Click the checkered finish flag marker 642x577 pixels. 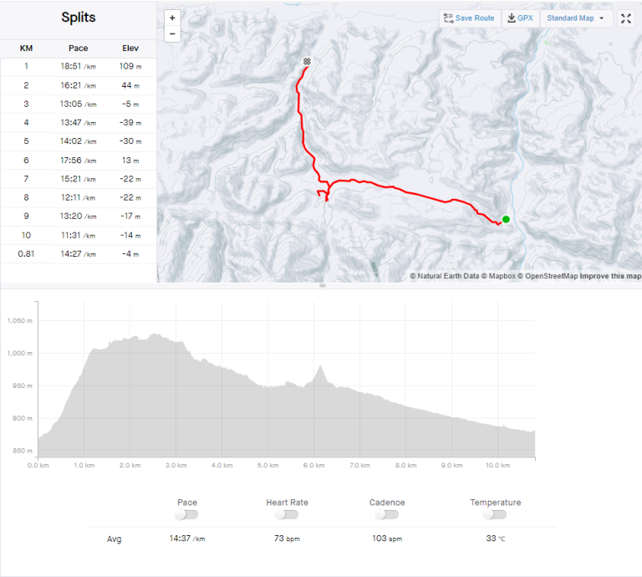[x=308, y=62]
